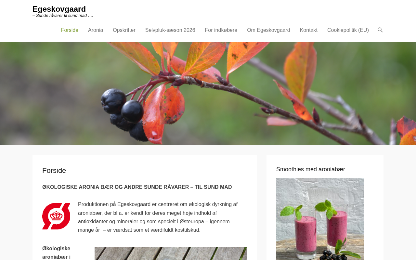Open the Kontakt page
416x260 pixels.
pos(309,30)
